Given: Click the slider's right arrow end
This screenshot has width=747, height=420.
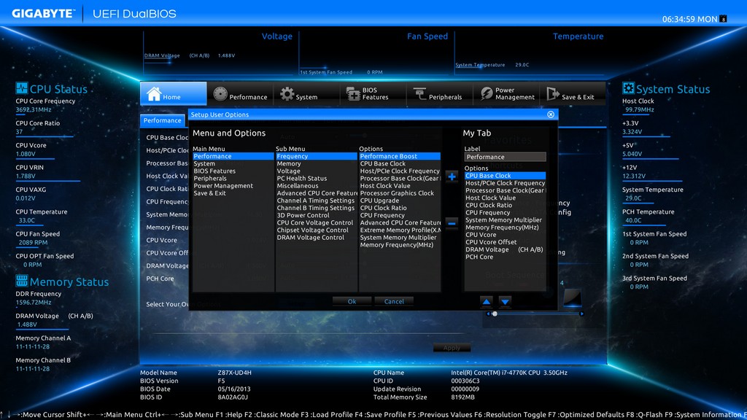Looking at the screenshot, I should point(581,314).
